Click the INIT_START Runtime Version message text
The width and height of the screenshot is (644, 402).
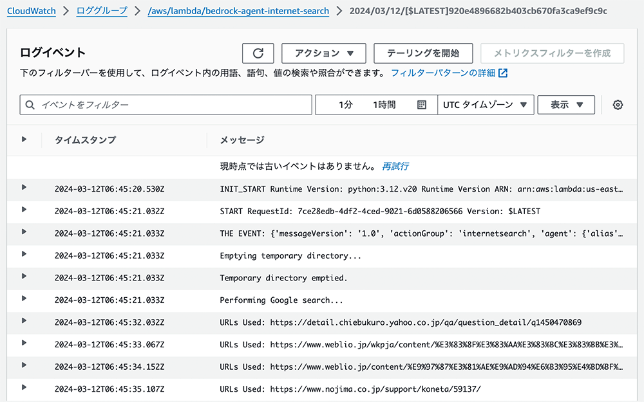tap(421, 189)
